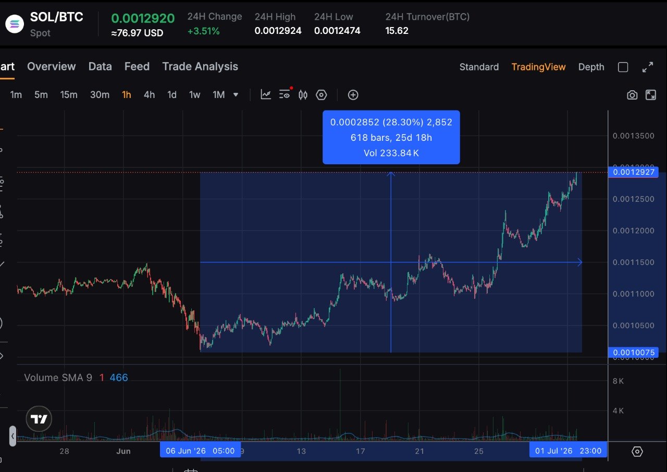The image size is (667, 472).
Task: Click the Volume SMA 9 indicator legend
Action: click(58, 377)
